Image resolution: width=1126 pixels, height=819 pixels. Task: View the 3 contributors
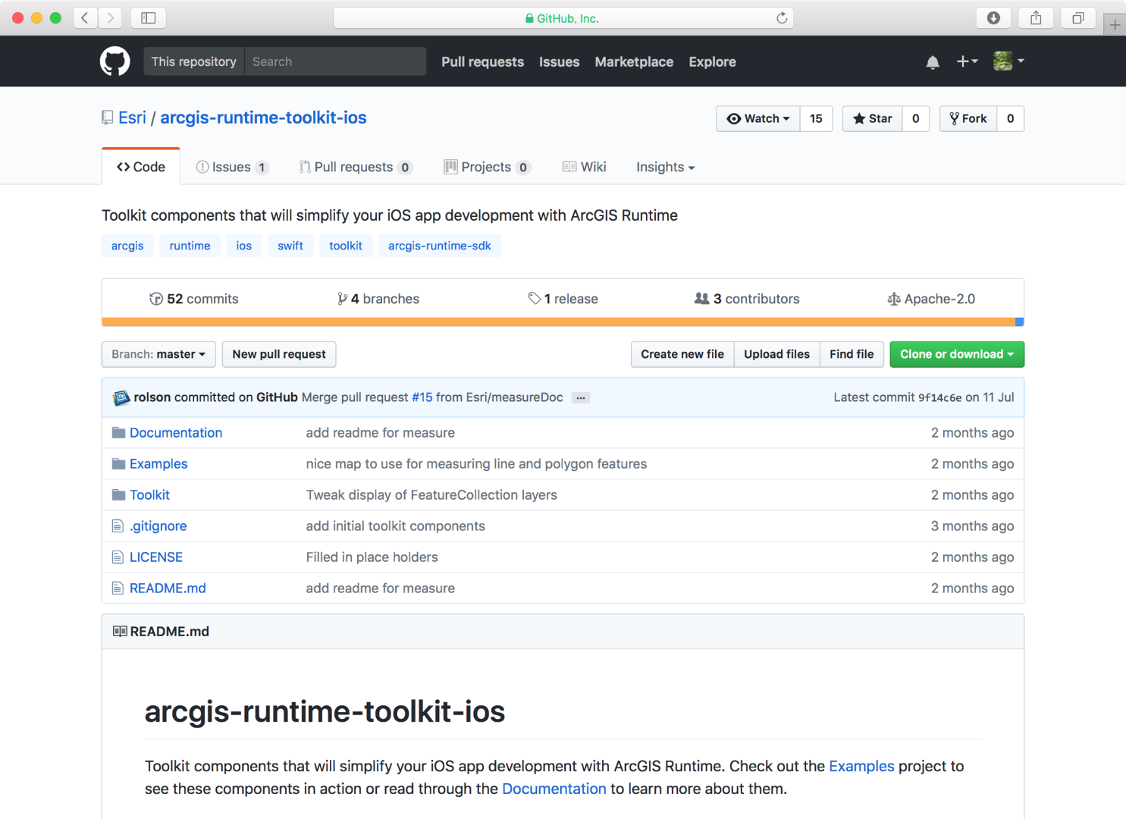click(x=747, y=299)
